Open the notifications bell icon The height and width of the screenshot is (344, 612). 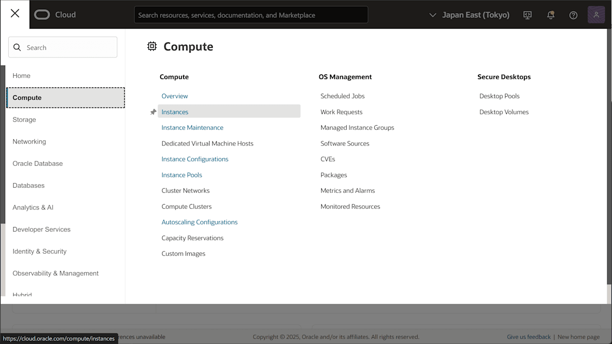point(550,15)
